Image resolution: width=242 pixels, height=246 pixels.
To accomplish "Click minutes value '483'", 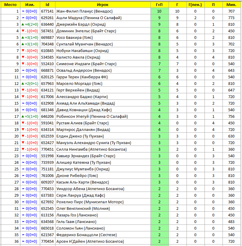I will click(x=231, y=222).
